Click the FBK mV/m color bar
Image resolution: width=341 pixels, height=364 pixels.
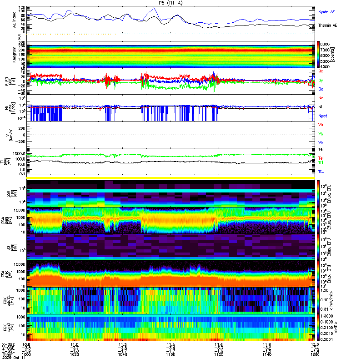click(x=318, y=301)
